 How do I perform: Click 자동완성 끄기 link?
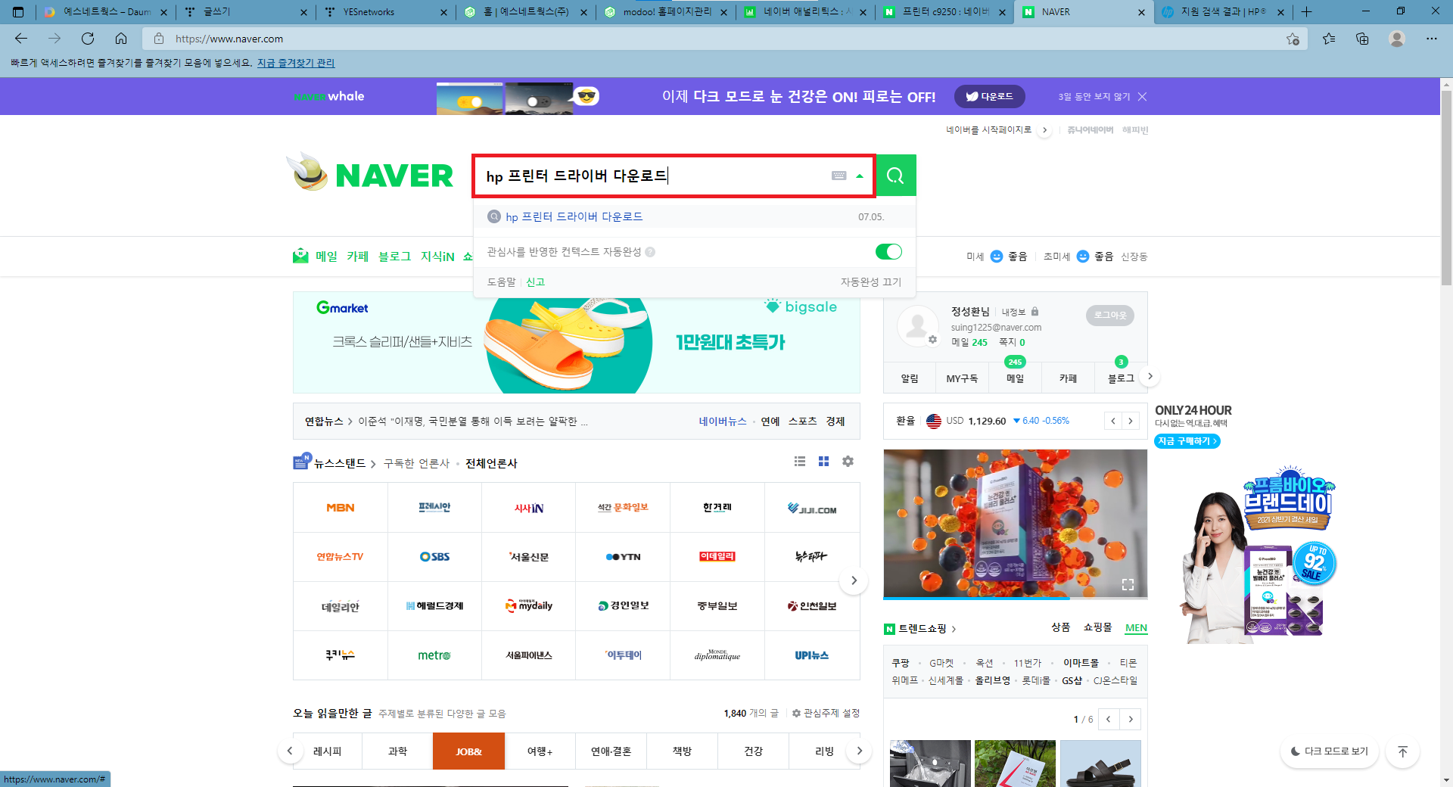click(870, 282)
